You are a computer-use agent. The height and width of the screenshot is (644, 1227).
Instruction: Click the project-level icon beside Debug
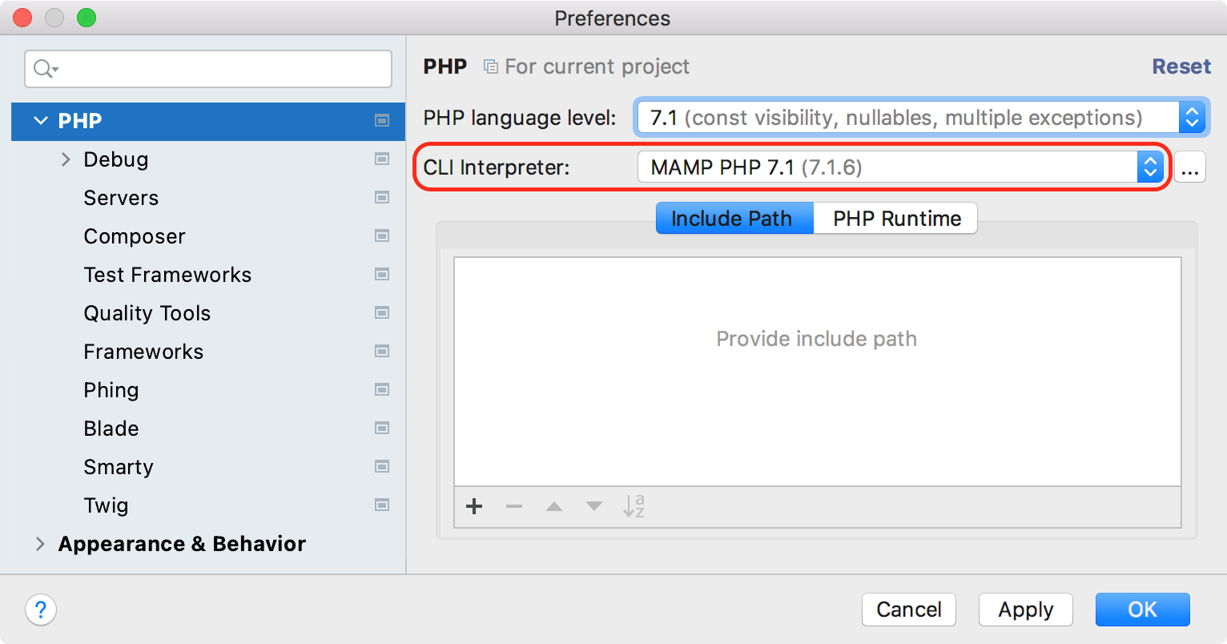pos(382,159)
